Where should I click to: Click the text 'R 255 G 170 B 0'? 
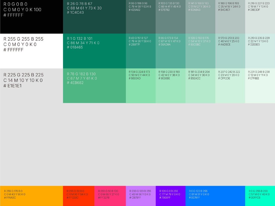[x=13, y=191]
